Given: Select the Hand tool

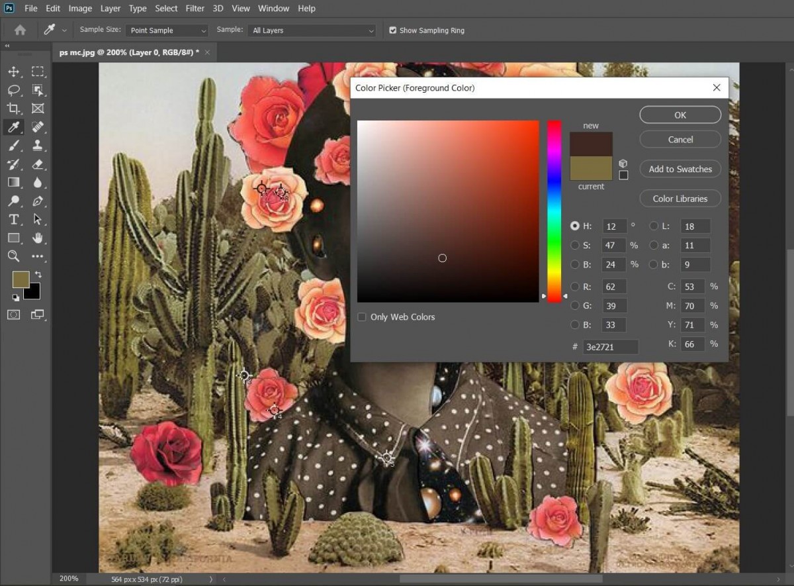Looking at the screenshot, I should point(38,238).
